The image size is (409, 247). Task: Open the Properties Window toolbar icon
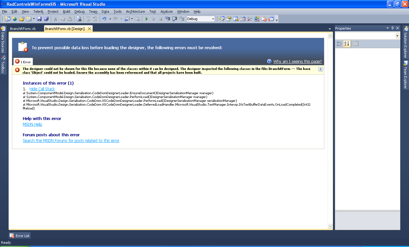[228, 19]
